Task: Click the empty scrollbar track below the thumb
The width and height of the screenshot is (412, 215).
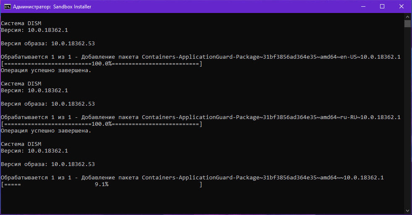Action: click(x=407, y=118)
